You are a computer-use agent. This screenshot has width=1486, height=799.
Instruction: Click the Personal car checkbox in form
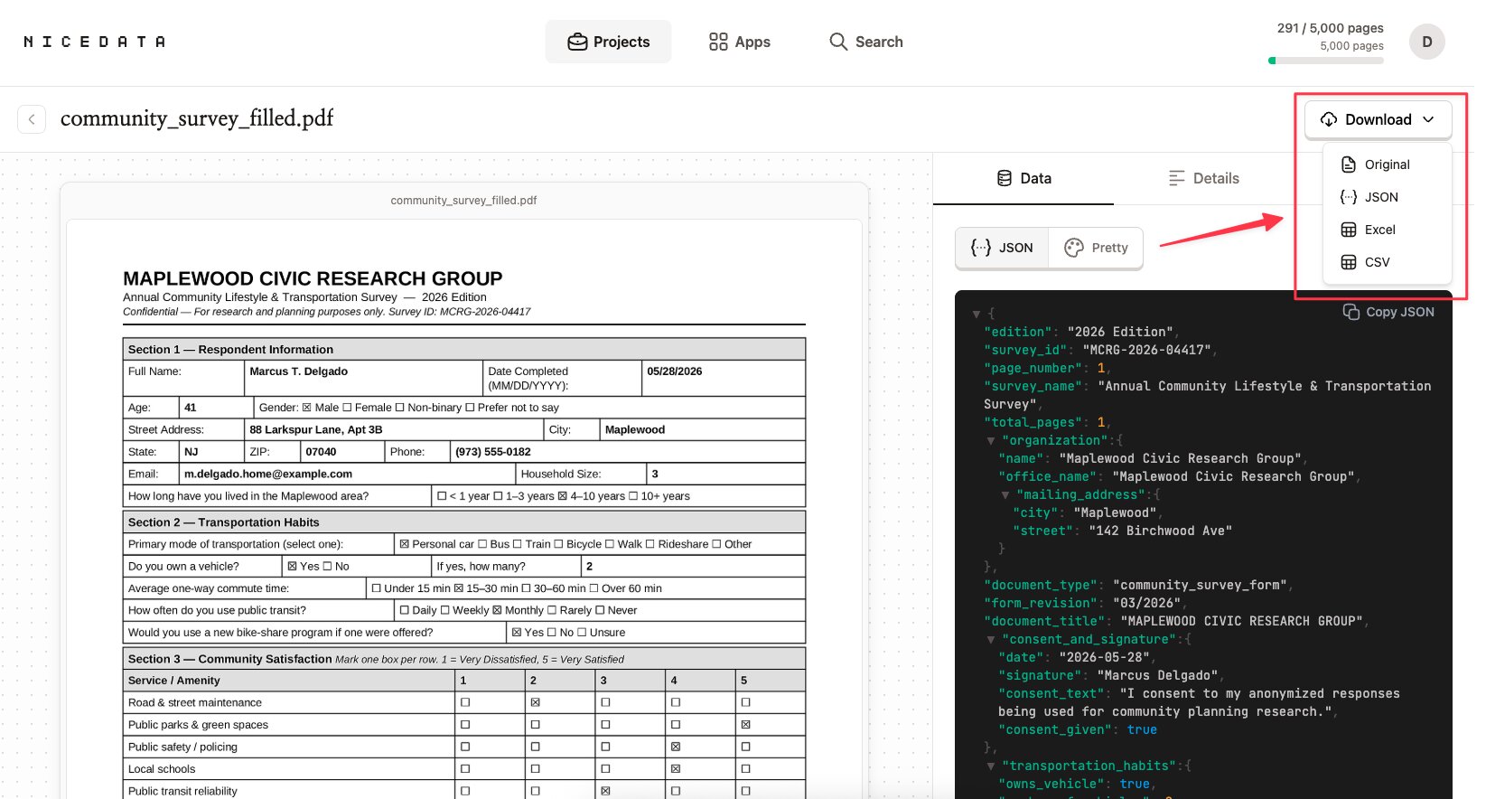tap(404, 544)
